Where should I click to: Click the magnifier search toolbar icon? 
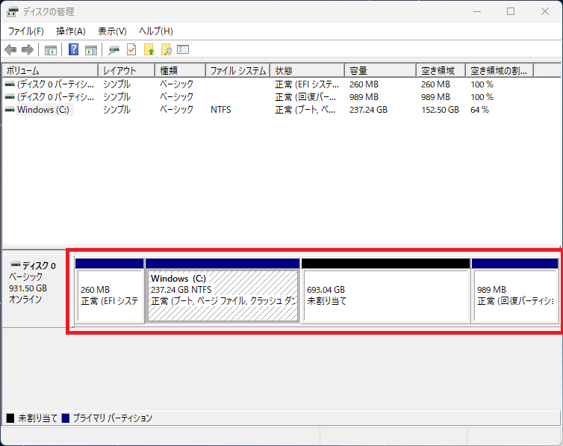pyautogui.click(x=167, y=50)
